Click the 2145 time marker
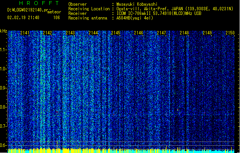This screenshot has height=153, width=240. pos(116,33)
